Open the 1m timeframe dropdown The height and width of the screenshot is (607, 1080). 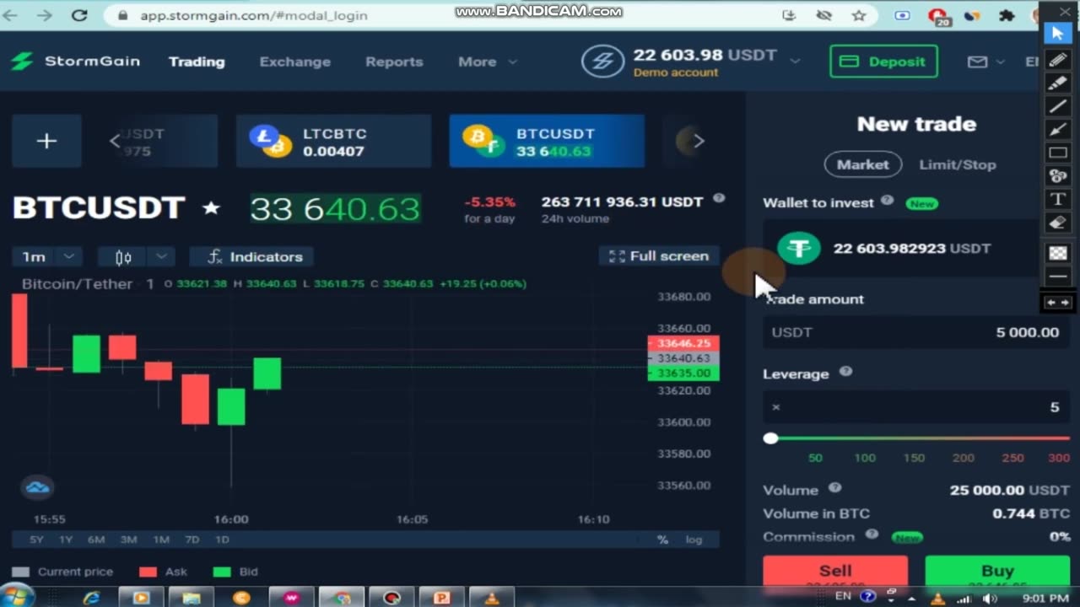[x=47, y=256]
